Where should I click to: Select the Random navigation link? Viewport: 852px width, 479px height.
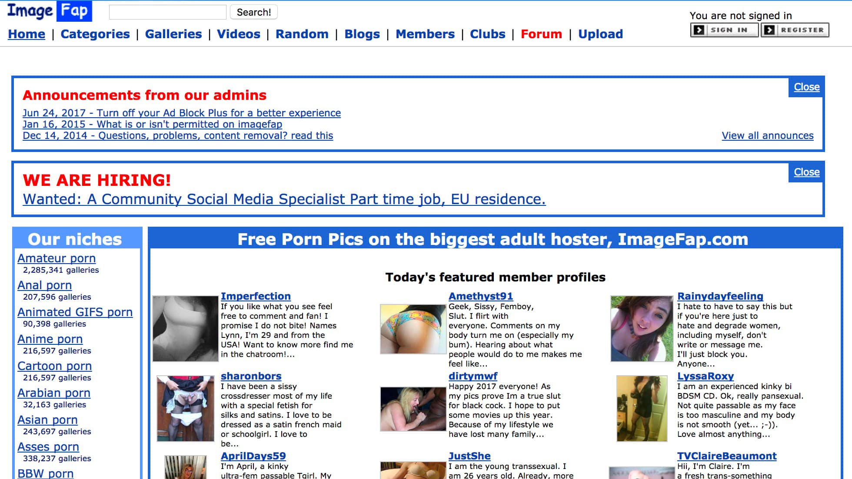[302, 34]
